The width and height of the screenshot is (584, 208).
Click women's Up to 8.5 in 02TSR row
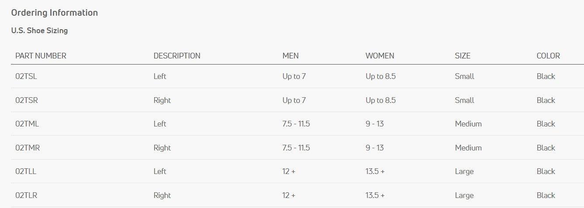pyautogui.click(x=380, y=100)
